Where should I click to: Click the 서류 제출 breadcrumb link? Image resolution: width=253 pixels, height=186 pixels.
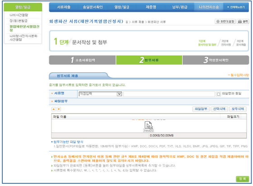pyautogui.click(x=138, y=22)
